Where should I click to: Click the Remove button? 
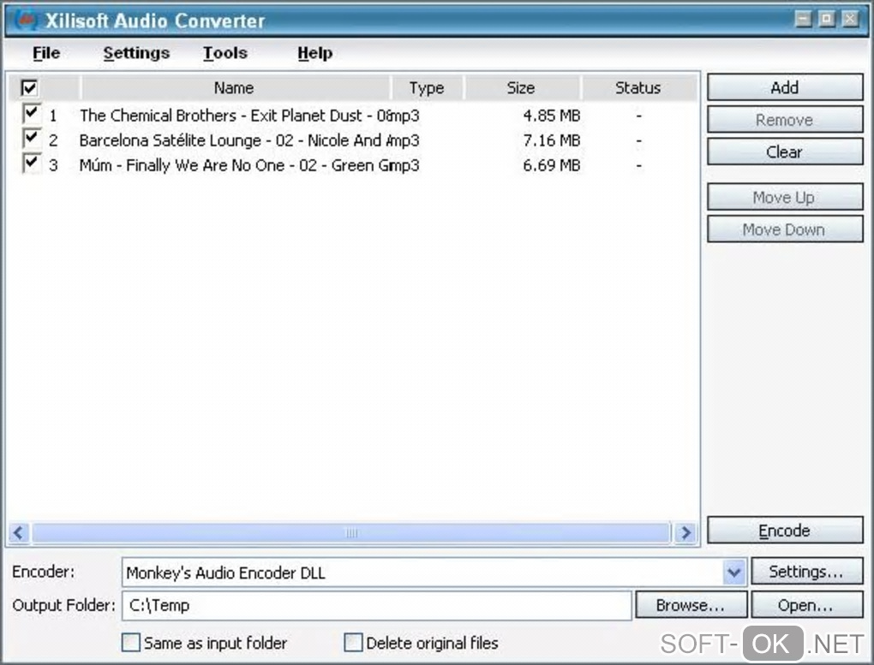pos(785,120)
